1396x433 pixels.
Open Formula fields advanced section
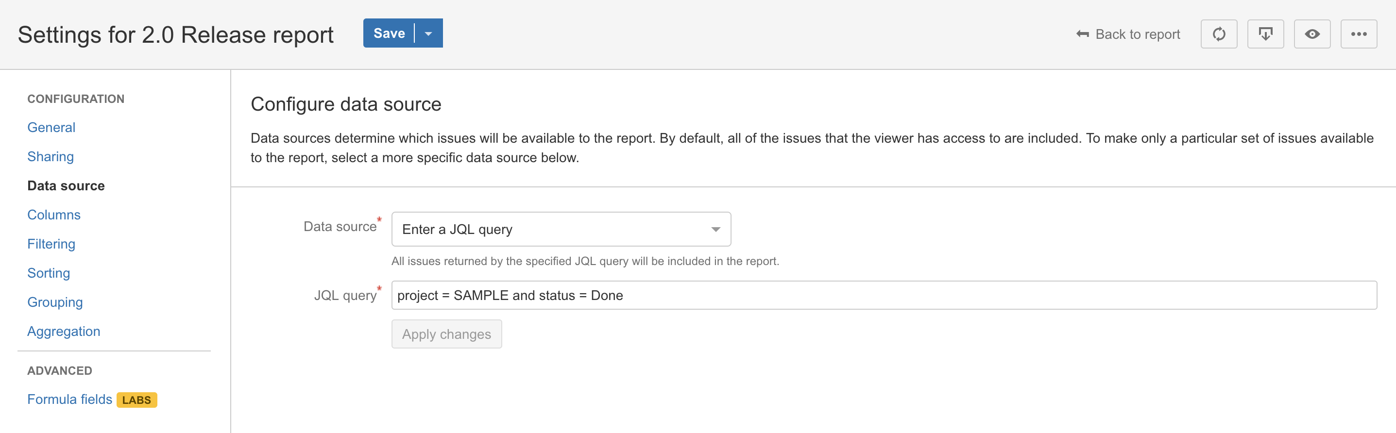pyautogui.click(x=70, y=400)
